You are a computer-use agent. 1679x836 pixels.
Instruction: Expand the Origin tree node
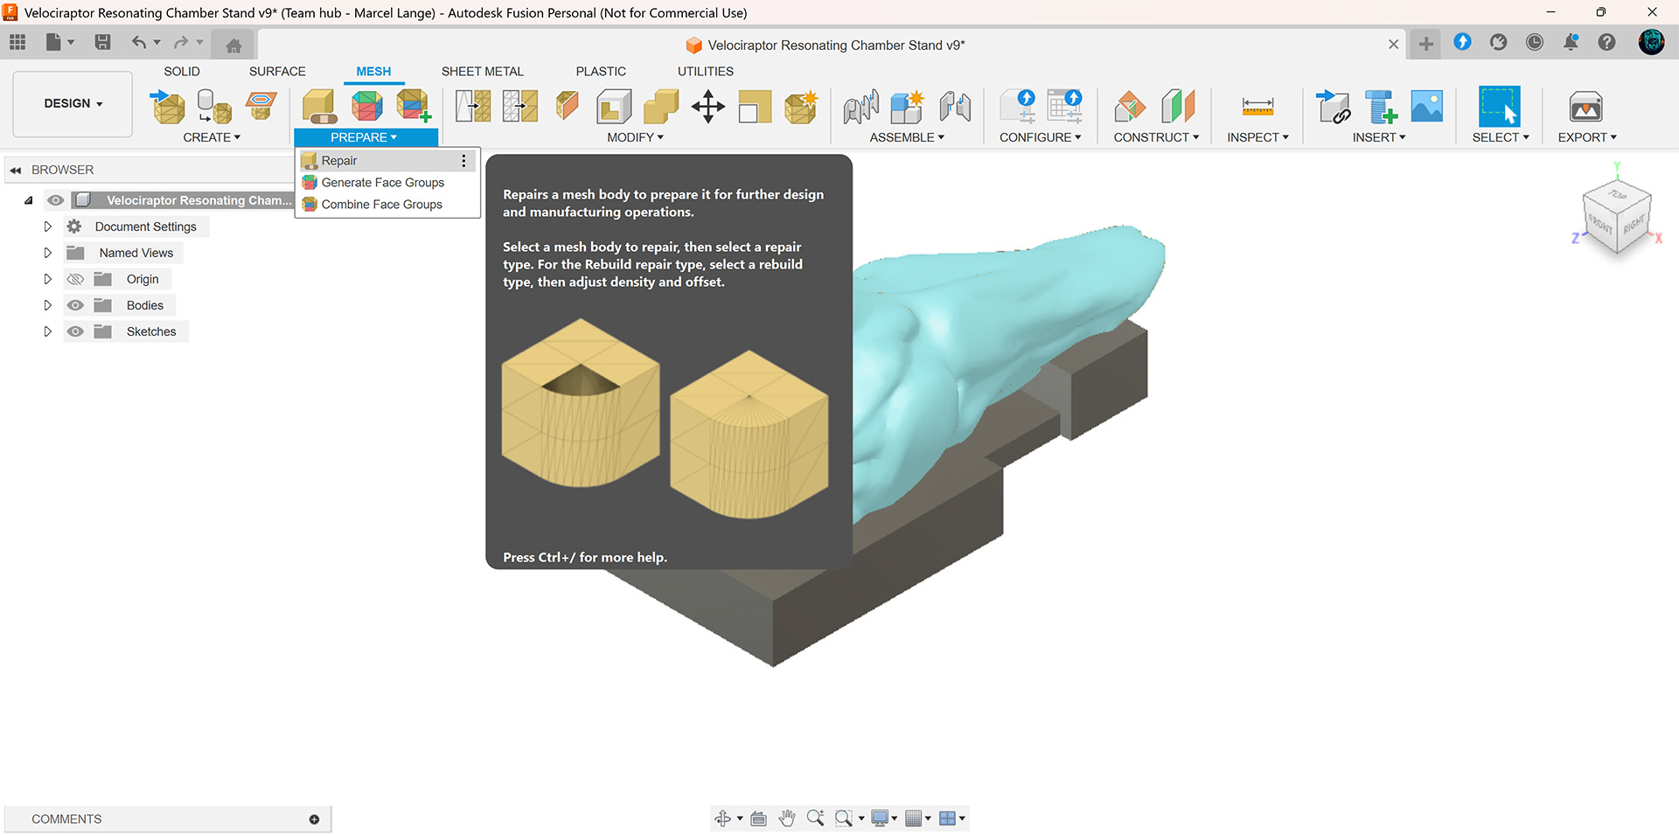[47, 279]
